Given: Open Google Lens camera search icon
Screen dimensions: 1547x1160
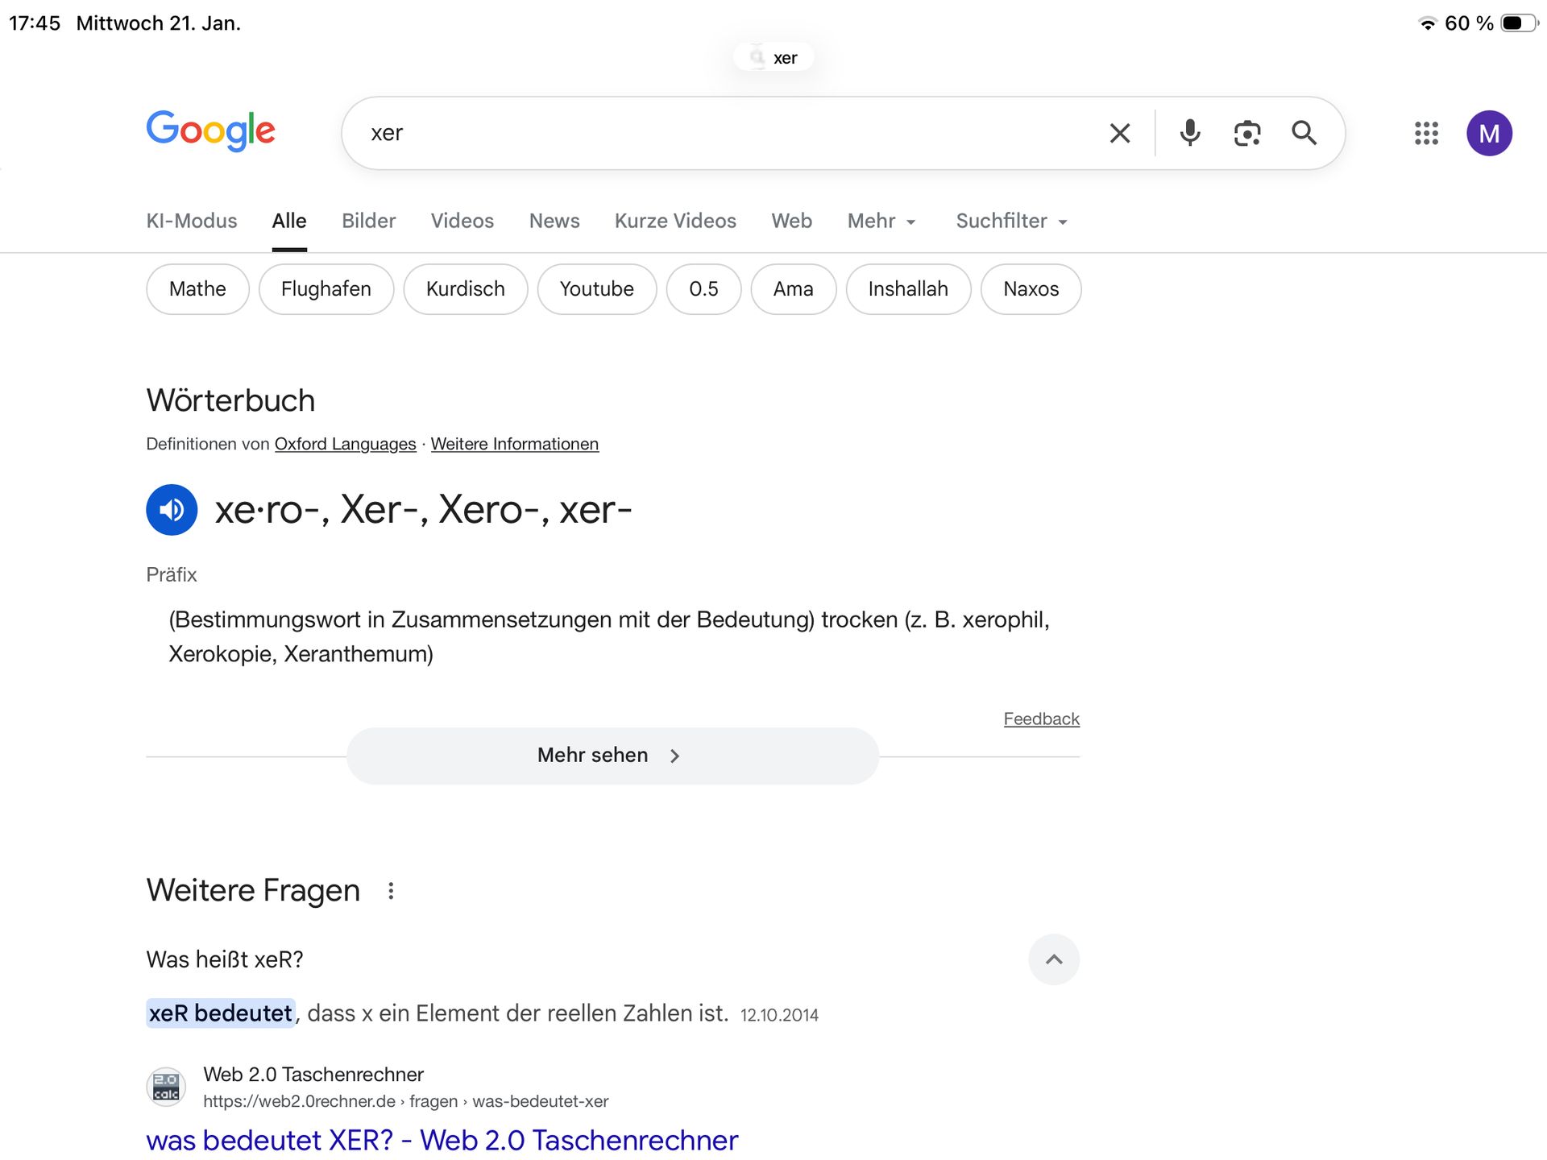Looking at the screenshot, I should 1246,133.
